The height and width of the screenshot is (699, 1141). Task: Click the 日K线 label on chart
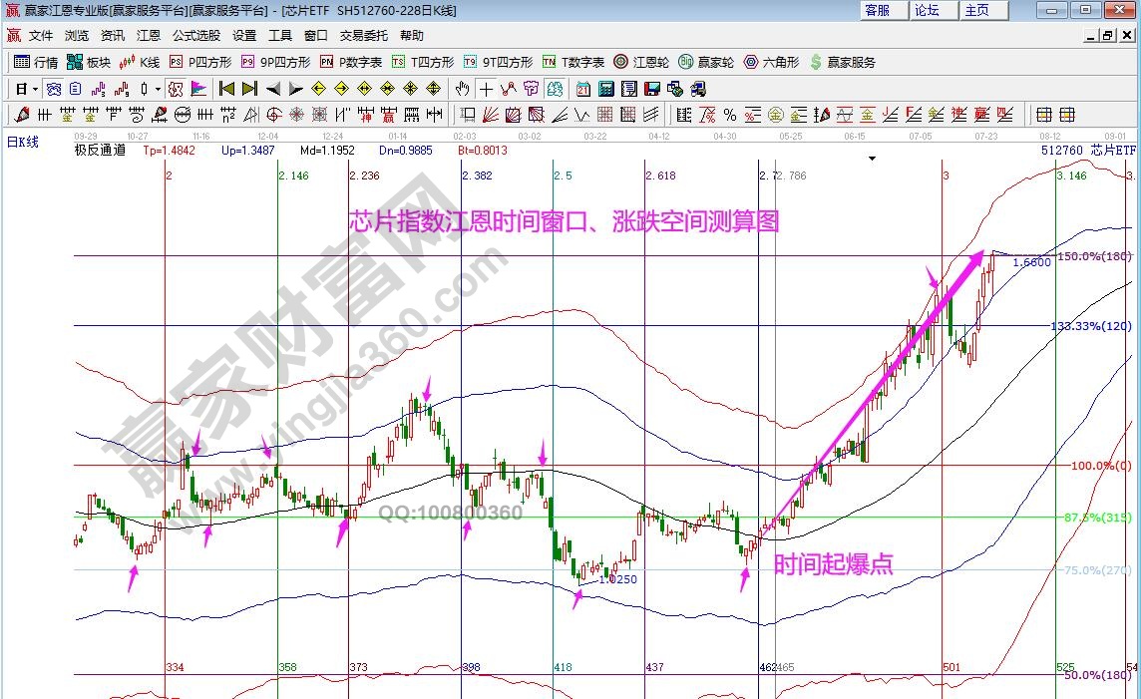pos(23,143)
